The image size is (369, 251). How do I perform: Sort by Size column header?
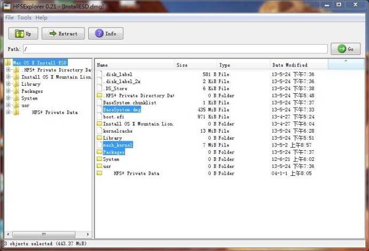196,65
